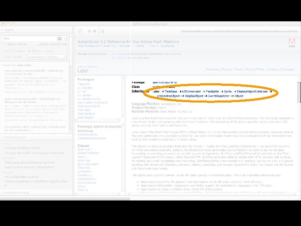301x226 pixels.
Task: Open the DataGroup class link
Action: pos(84,175)
